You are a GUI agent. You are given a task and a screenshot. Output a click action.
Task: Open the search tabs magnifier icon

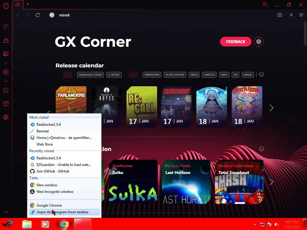coord(265,4)
